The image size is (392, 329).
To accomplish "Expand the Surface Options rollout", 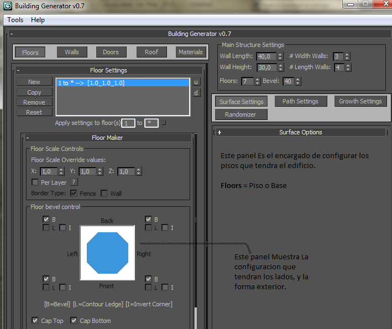I will coord(219,133).
